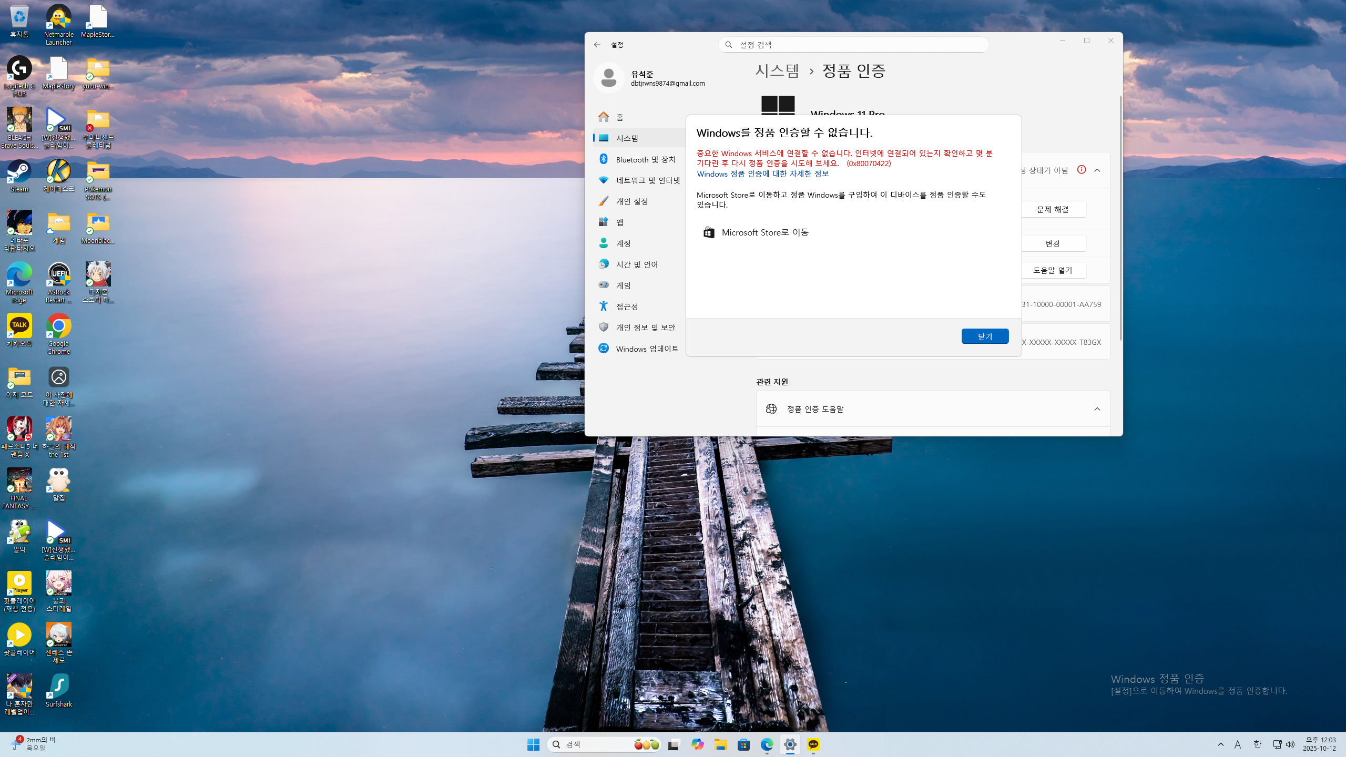Open Copilot from the taskbar
Image resolution: width=1346 pixels, height=757 pixels.
697,744
